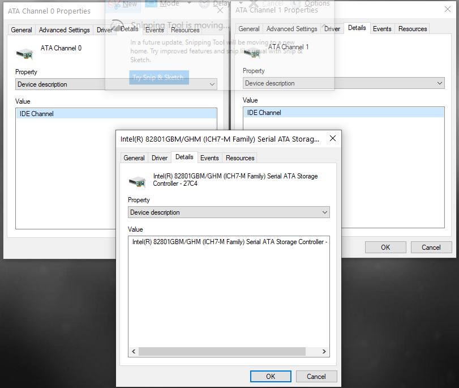Expand Property dropdown in Intel Controller dialog
The height and width of the screenshot is (388, 459).
coord(229,212)
